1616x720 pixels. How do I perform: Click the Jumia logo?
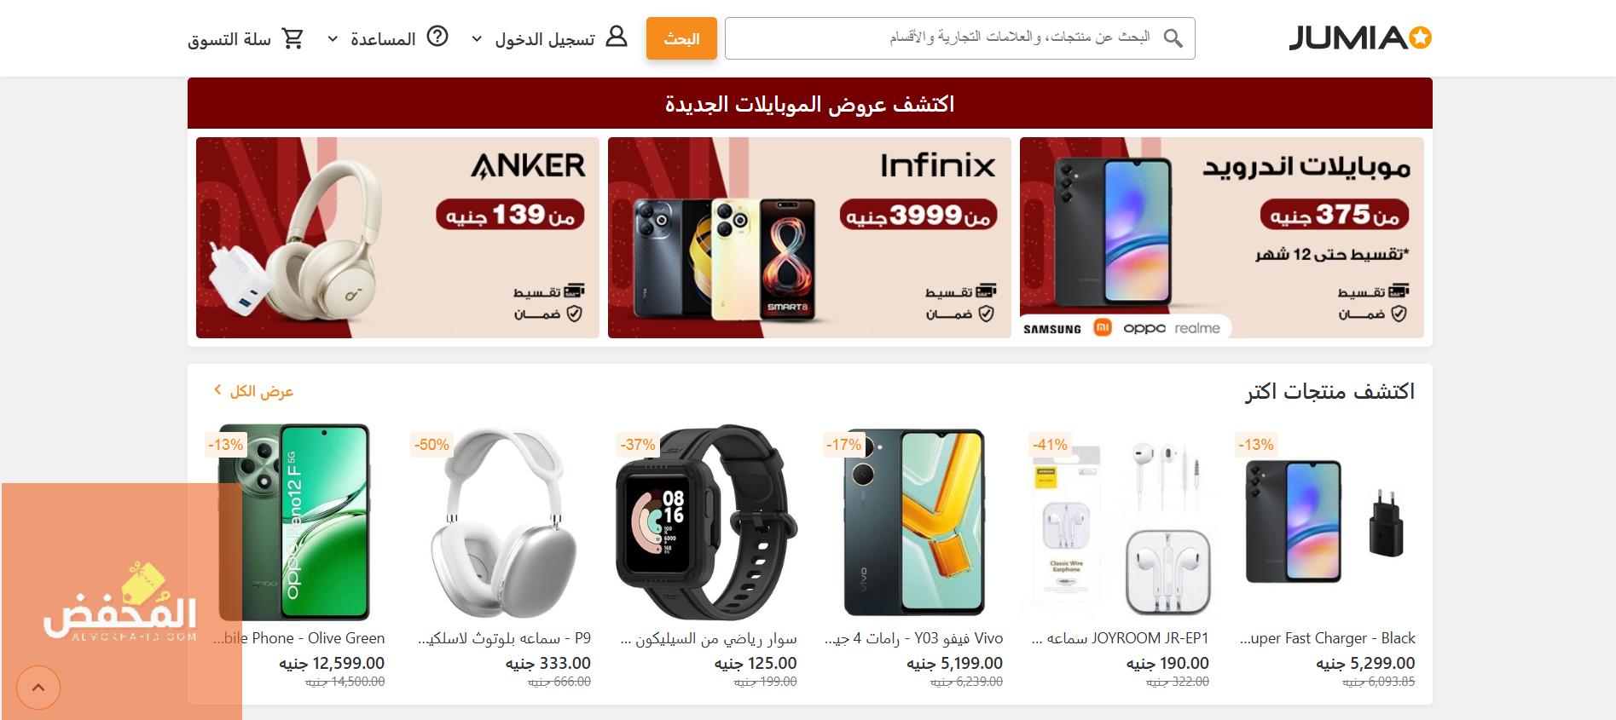click(x=1360, y=38)
